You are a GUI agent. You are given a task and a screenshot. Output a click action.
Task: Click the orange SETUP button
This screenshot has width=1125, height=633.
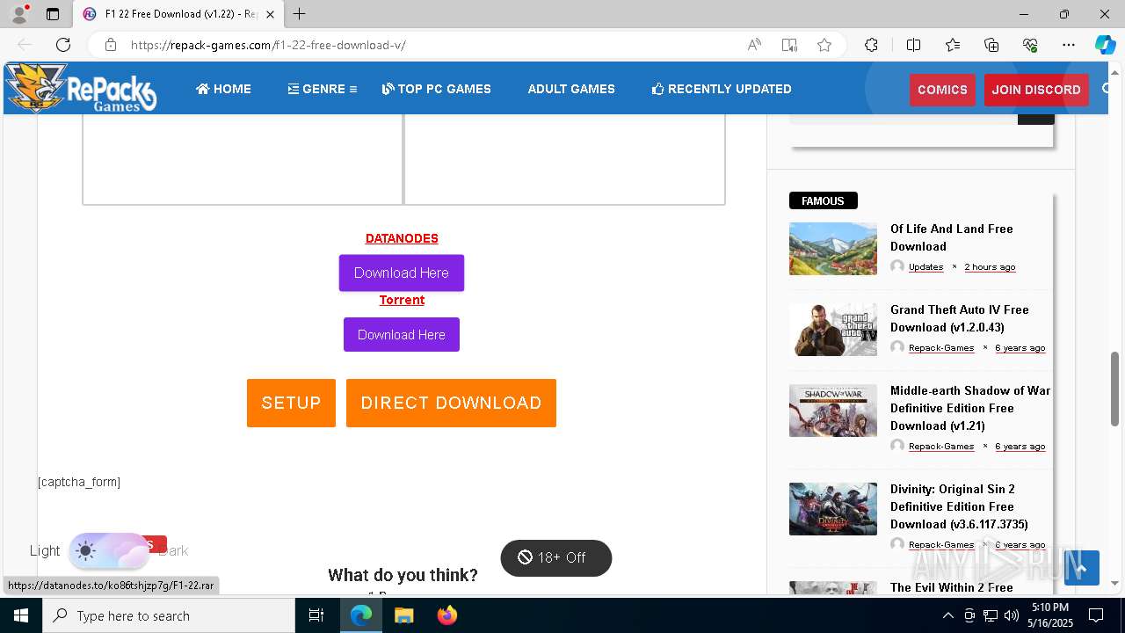(291, 403)
